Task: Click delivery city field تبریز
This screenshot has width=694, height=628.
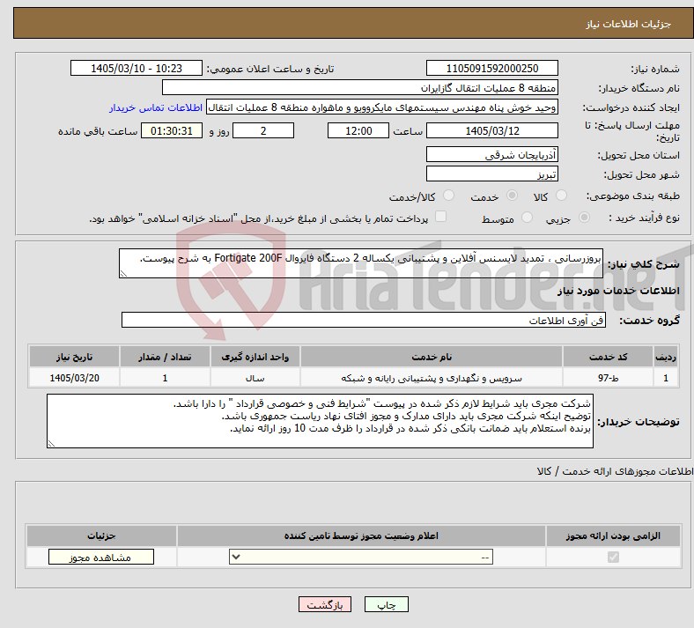Action: click(492, 174)
